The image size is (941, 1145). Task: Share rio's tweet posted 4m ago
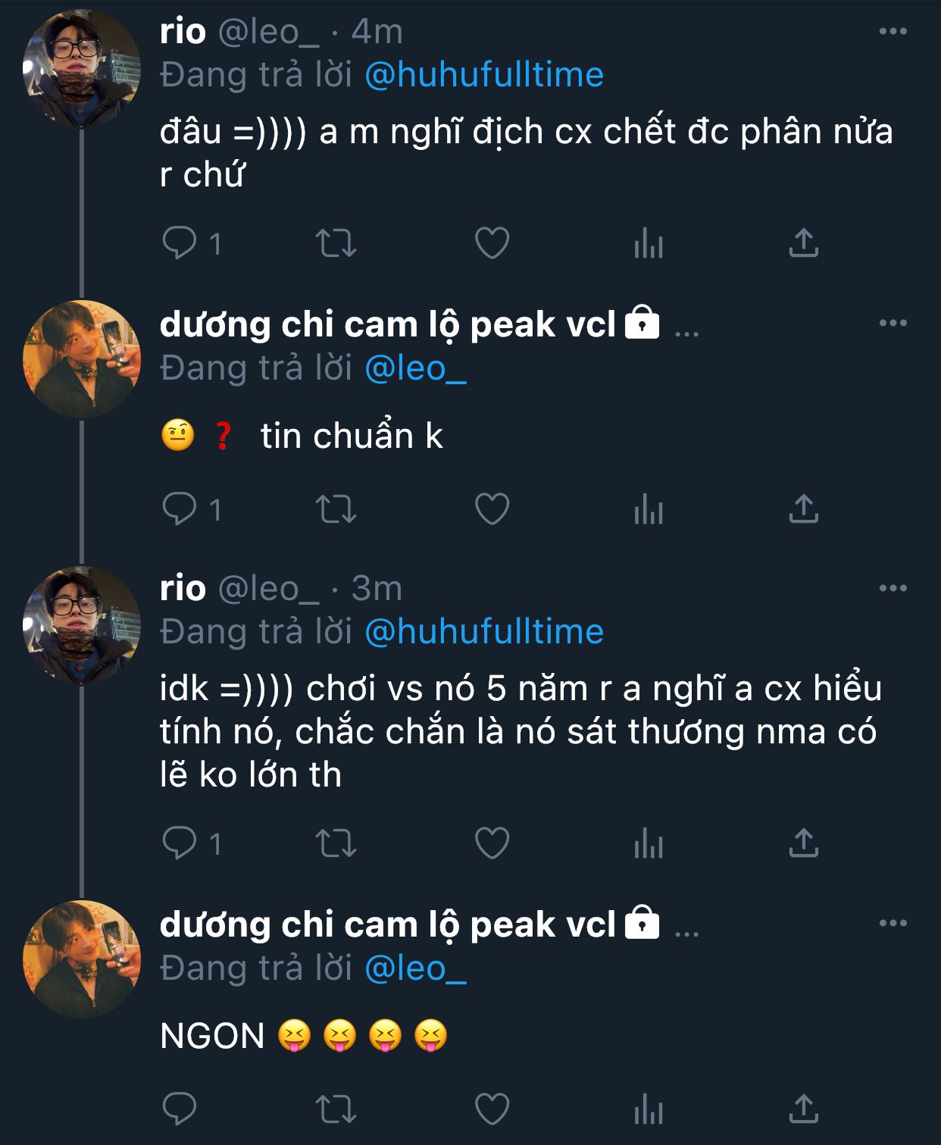pos(803,243)
